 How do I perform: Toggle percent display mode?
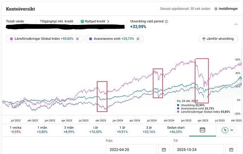click(x=225, y=130)
